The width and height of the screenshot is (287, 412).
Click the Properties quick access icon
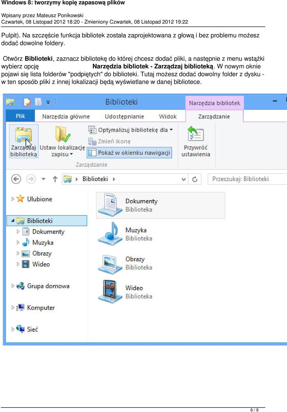click(27, 102)
